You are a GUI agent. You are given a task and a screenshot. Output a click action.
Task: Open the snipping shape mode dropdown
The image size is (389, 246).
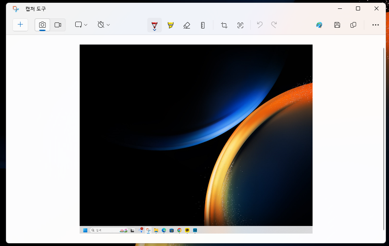click(x=81, y=25)
